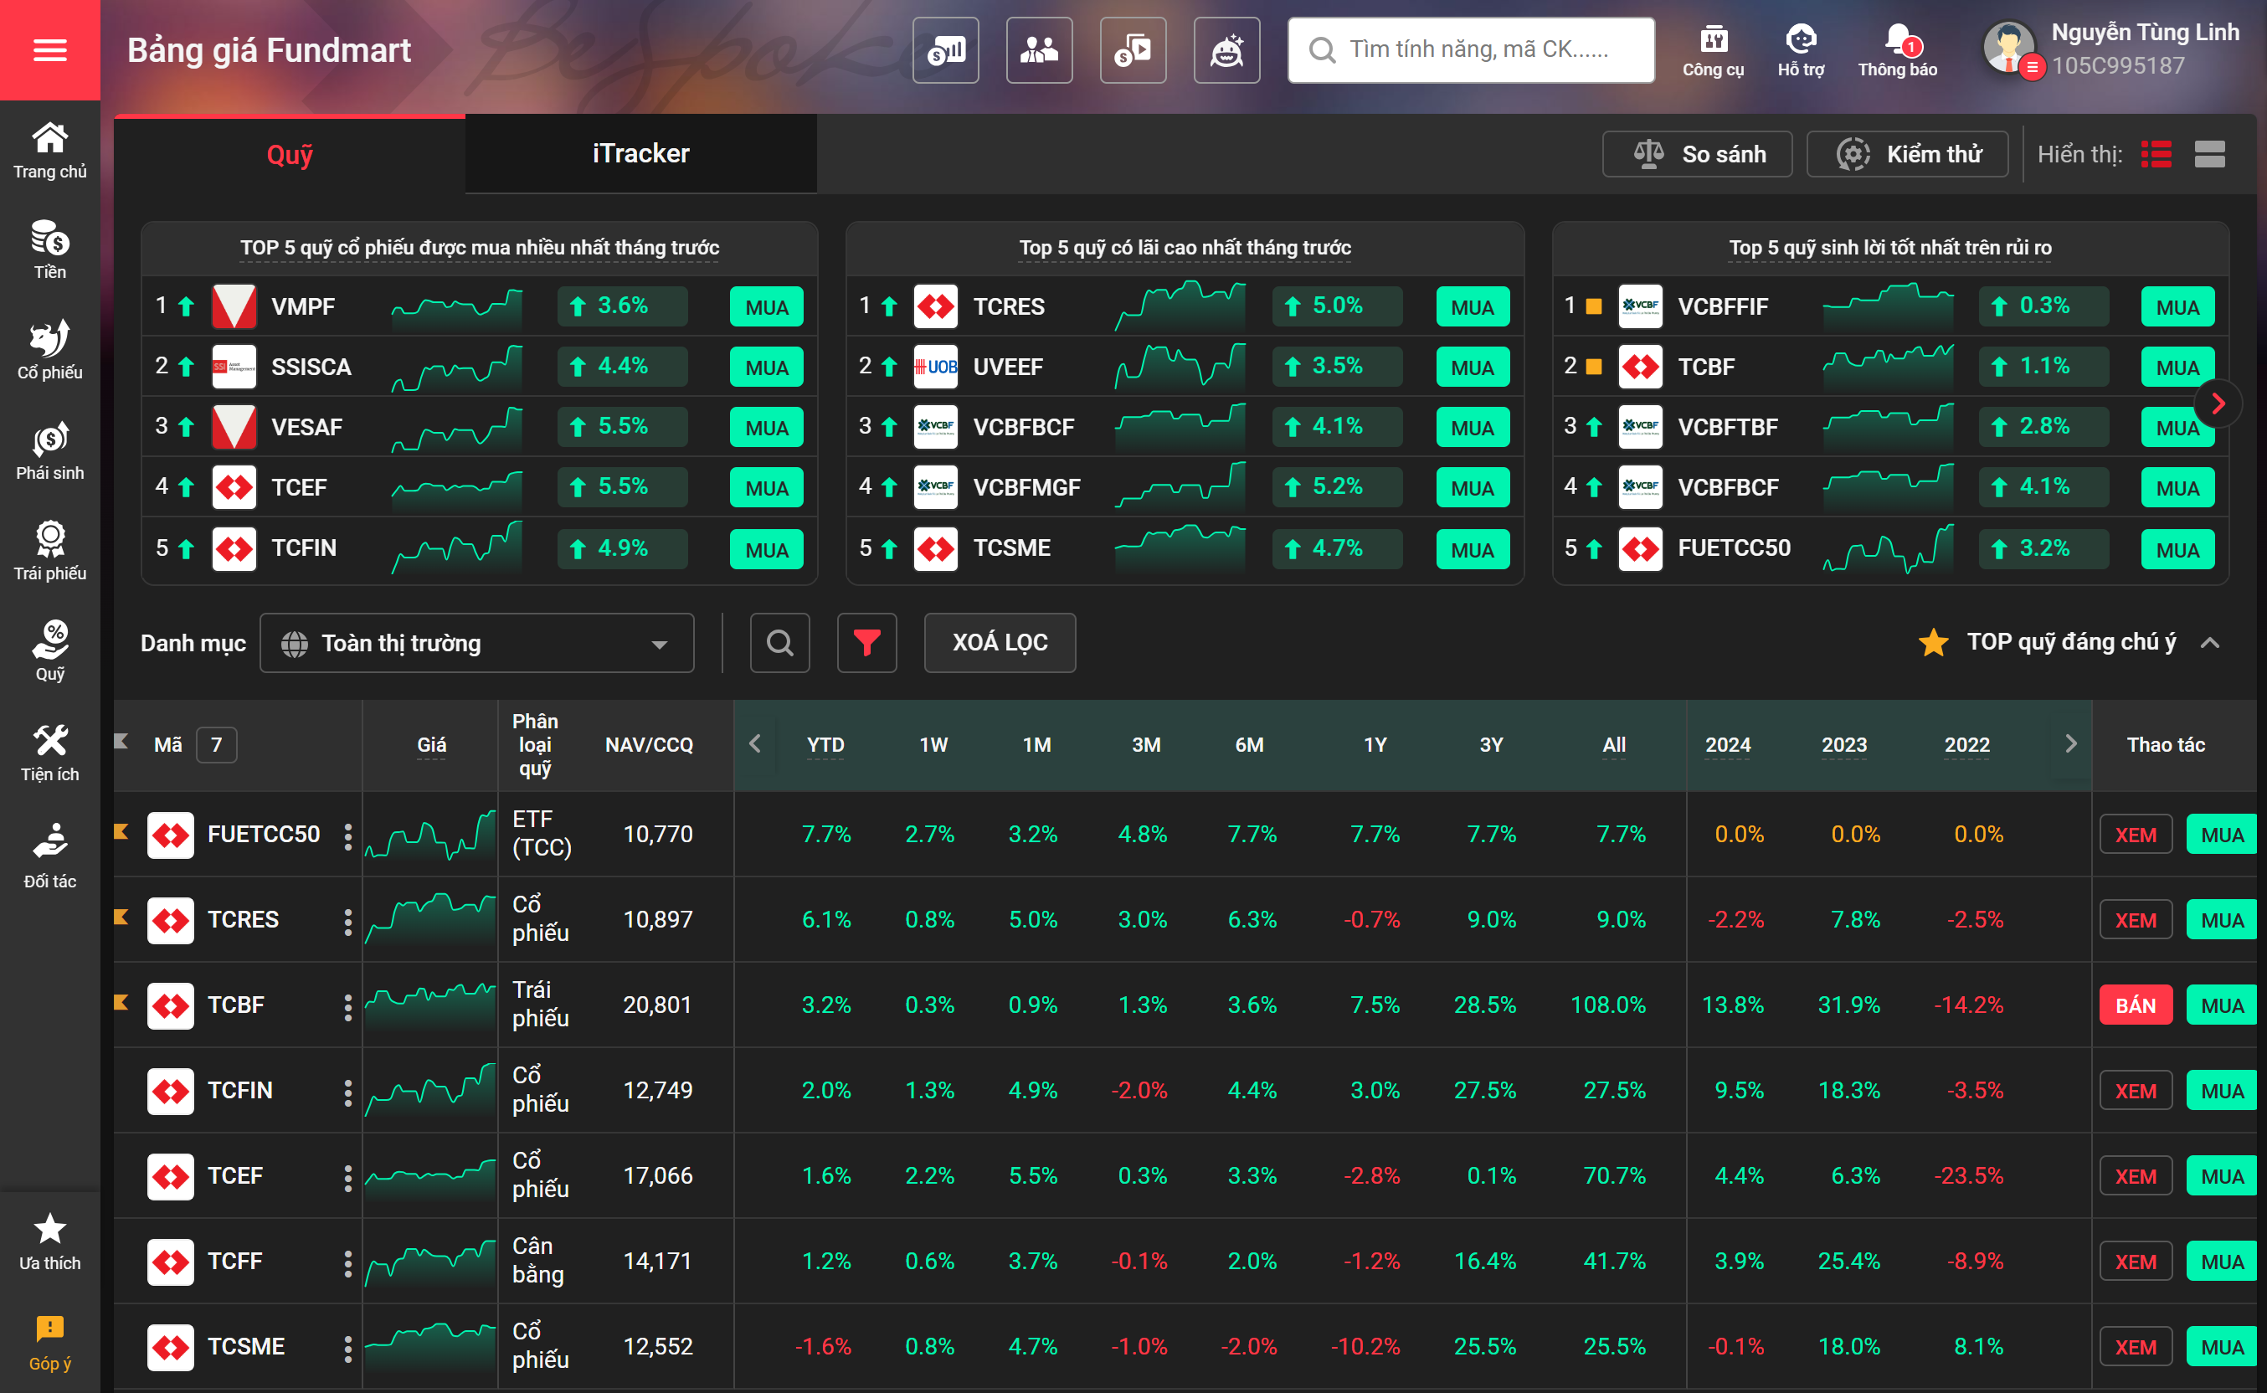Open more options for TCBF row
This screenshot has height=1393, width=2267.
tap(347, 1006)
